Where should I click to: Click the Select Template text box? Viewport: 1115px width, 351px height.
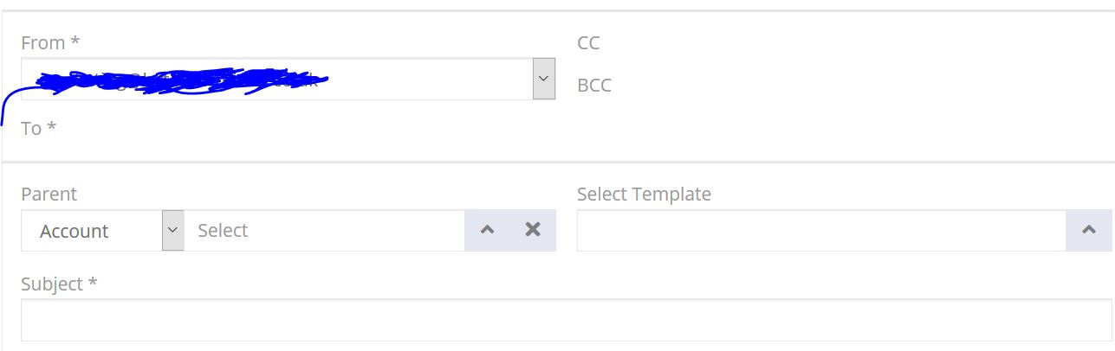[820, 230]
